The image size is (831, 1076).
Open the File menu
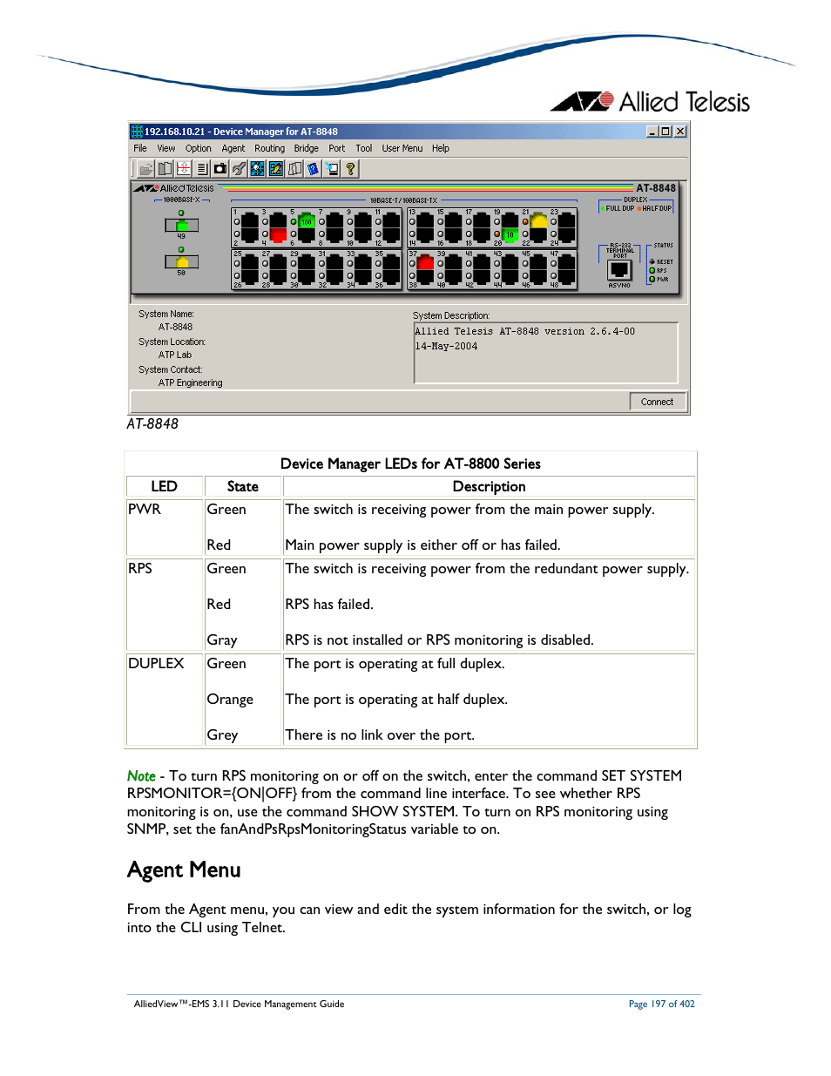click(140, 149)
